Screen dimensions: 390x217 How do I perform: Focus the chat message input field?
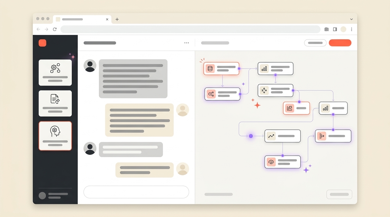pyautogui.click(x=136, y=192)
